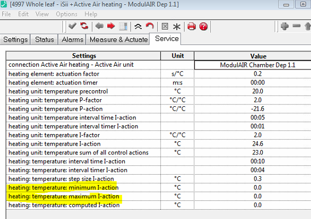Image resolution: width=311 pixels, height=219 pixels.
Task: Open the table columns layout icon
Action: (123, 26)
